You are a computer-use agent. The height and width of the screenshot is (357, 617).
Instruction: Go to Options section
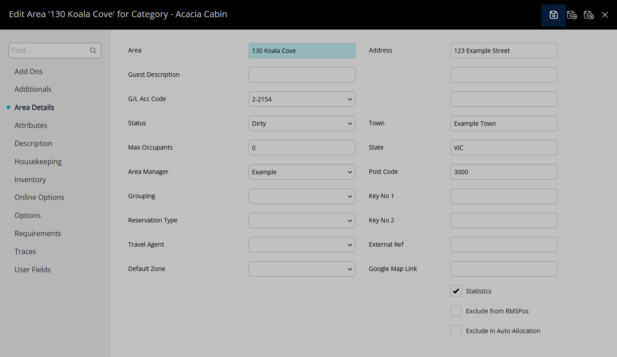(27, 215)
